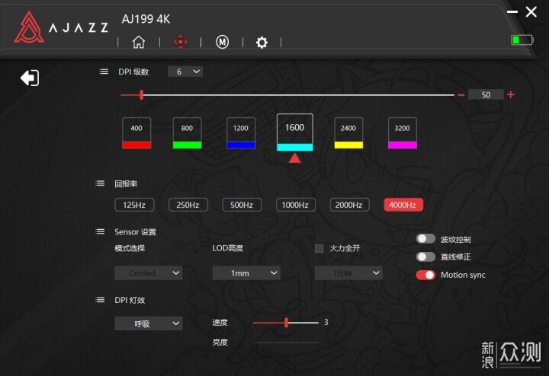The height and width of the screenshot is (376, 549).
Task: Select the 2400 DPI stage
Action: tap(348, 133)
